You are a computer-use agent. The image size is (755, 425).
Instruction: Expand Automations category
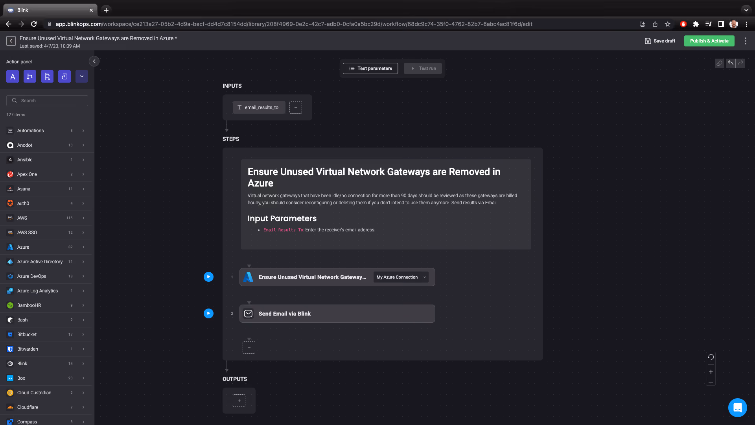tap(46, 131)
